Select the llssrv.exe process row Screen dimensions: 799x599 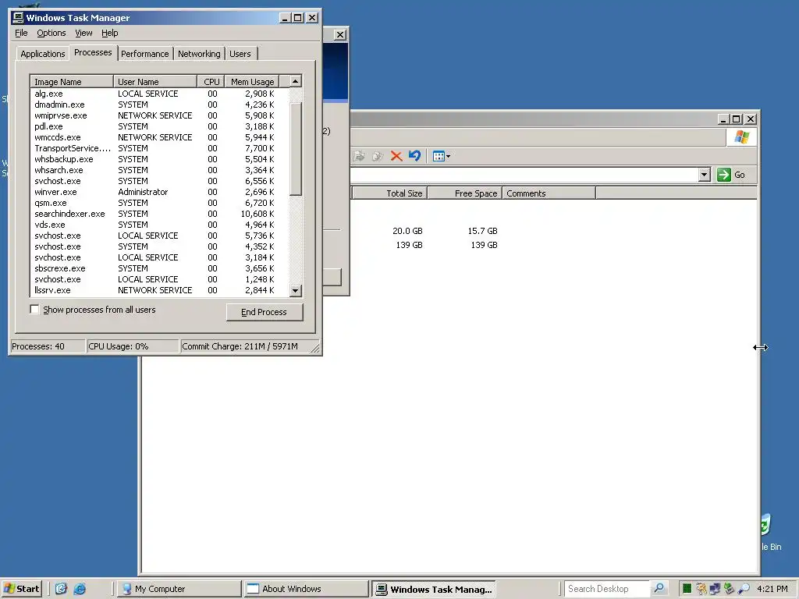tap(159, 290)
